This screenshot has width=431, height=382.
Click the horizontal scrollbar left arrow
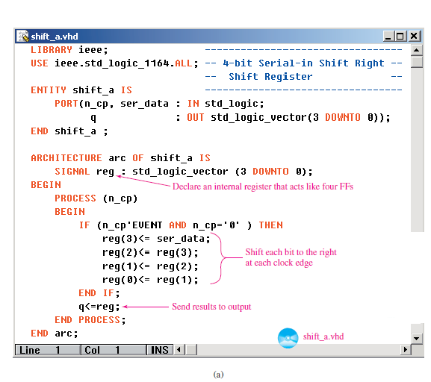[179, 350]
